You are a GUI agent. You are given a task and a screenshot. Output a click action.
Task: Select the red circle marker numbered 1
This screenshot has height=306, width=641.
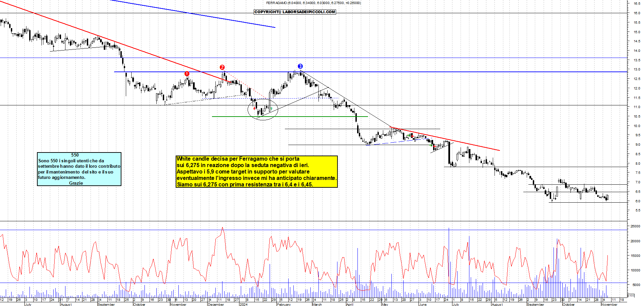(187, 74)
